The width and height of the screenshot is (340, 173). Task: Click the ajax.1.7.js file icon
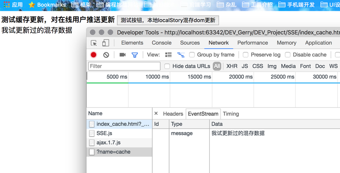pos(92,142)
